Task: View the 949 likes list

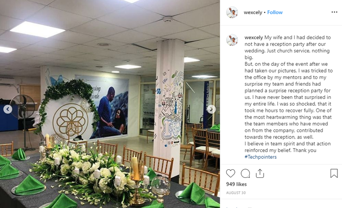Action: (236, 184)
